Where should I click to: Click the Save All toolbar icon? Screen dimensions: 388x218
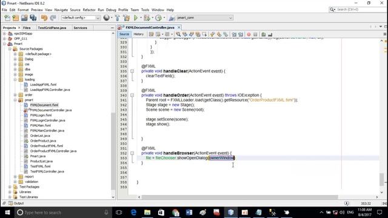click(33, 18)
